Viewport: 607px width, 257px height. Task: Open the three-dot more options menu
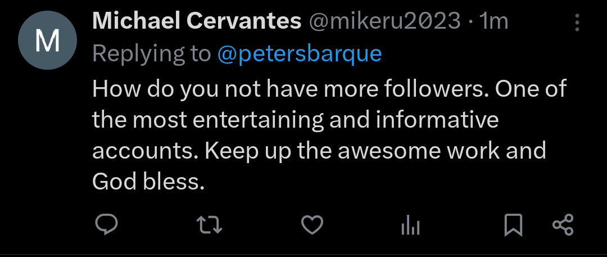[x=577, y=22]
